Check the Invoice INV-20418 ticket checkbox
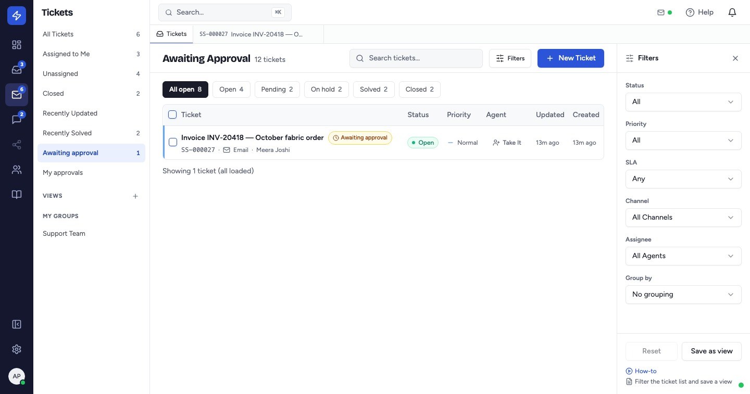The width and height of the screenshot is (750, 394). (x=173, y=142)
